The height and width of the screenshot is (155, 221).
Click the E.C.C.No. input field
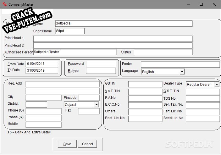tap(145, 105)
